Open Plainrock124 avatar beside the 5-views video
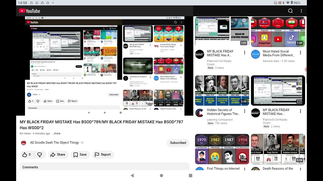The width and height of the screenshot is (323, 181). coord(200,54)
